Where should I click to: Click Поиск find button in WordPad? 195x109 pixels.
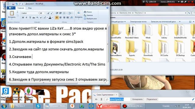click(88, 12)
